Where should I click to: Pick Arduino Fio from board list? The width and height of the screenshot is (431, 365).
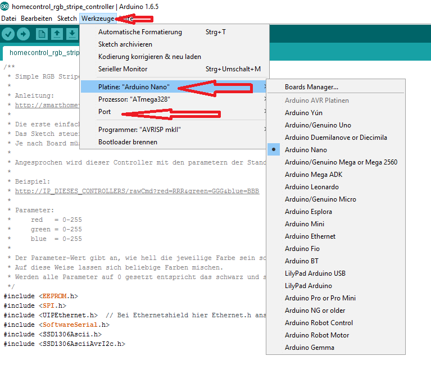click(x=335, y=249)
